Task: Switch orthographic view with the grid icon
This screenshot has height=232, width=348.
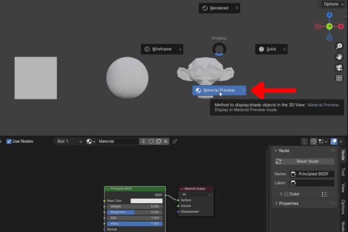Action: [x=339, y=78]
